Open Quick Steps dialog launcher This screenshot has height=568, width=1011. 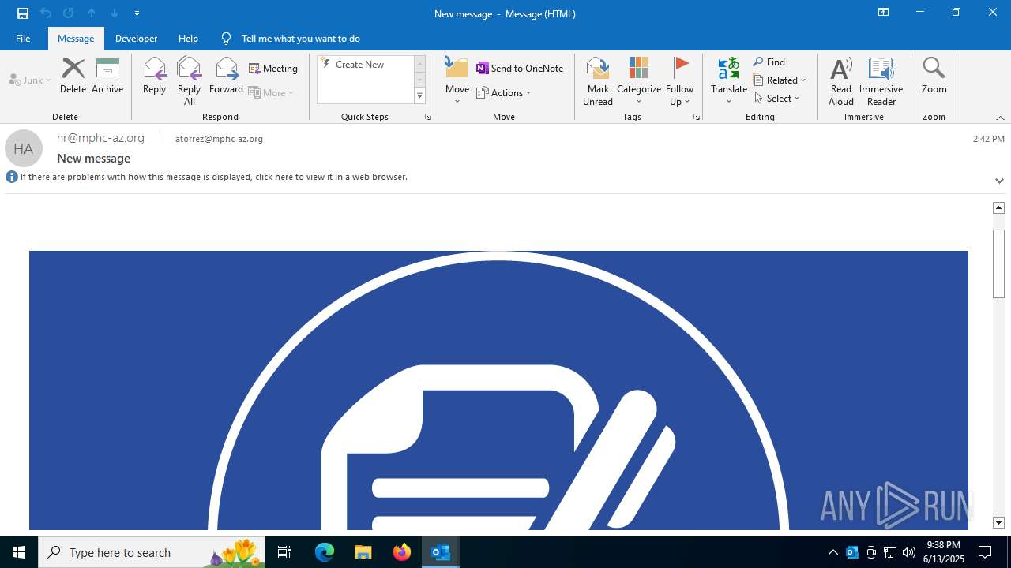(x=428, y=117)
